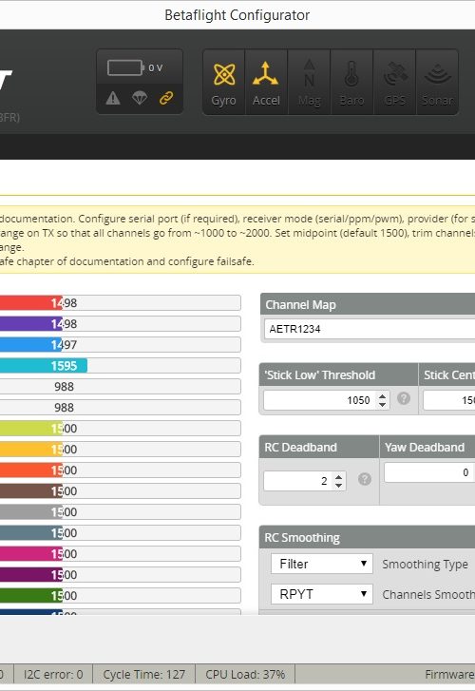475x691 pixels.
Task: Click the RC Deadband header label
Action: (x=300, y=448)
